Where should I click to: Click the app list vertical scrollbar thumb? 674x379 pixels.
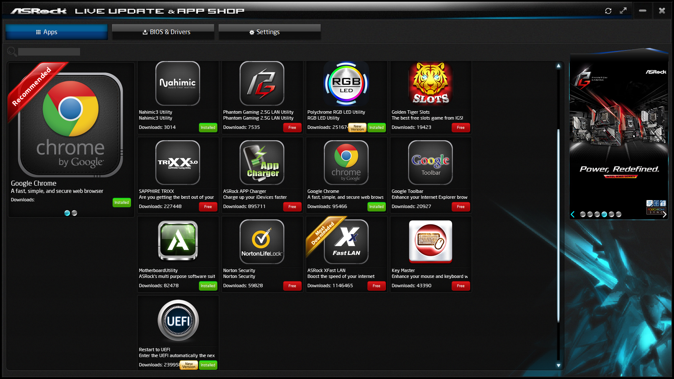pos(559,225)
